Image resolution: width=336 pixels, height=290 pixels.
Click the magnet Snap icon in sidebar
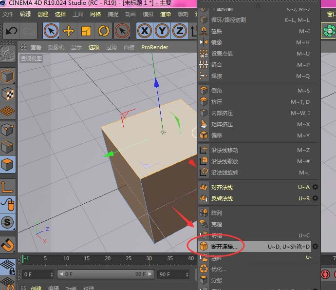coord(8,244)
